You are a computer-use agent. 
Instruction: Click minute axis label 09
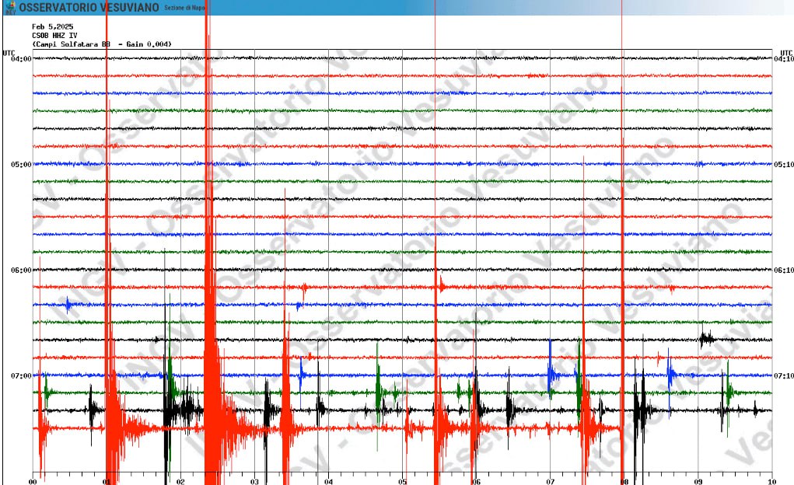[698, 481]
